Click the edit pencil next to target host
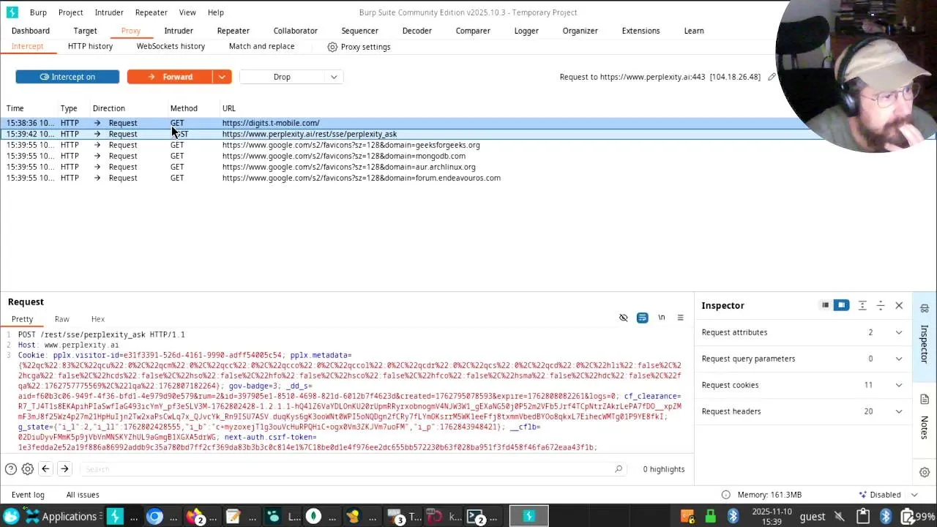 [x=772, y=77]
